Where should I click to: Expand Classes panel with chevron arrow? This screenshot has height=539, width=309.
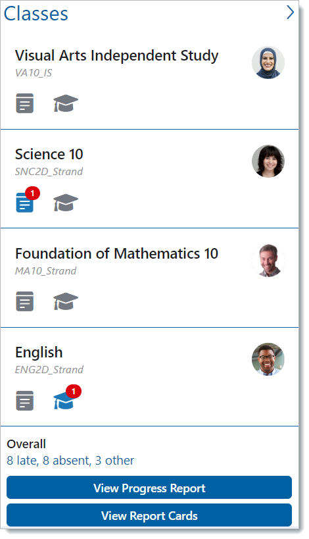coord(291,13)
